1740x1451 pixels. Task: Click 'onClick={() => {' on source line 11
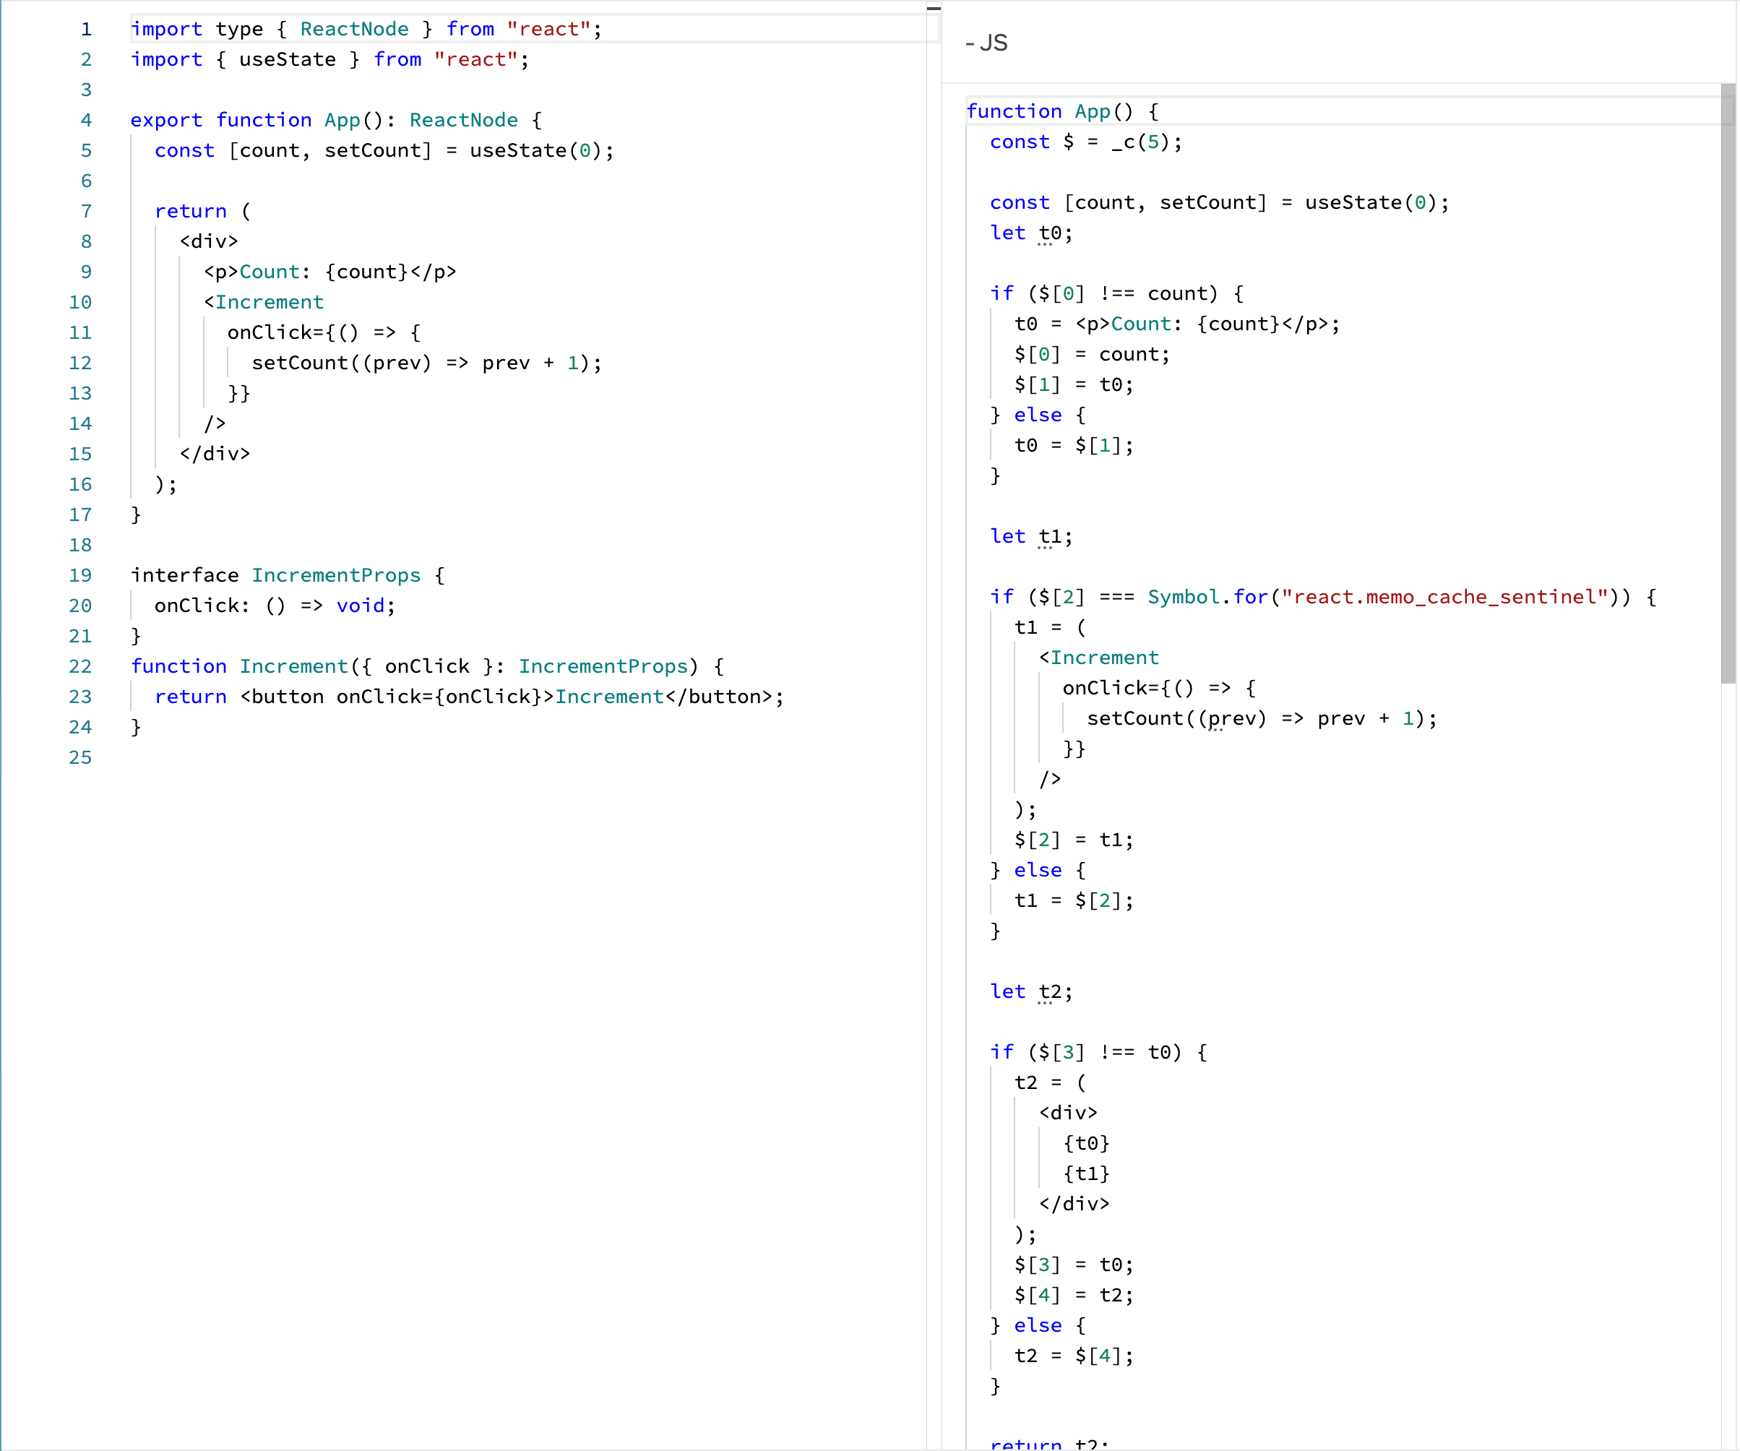point(324,332)
